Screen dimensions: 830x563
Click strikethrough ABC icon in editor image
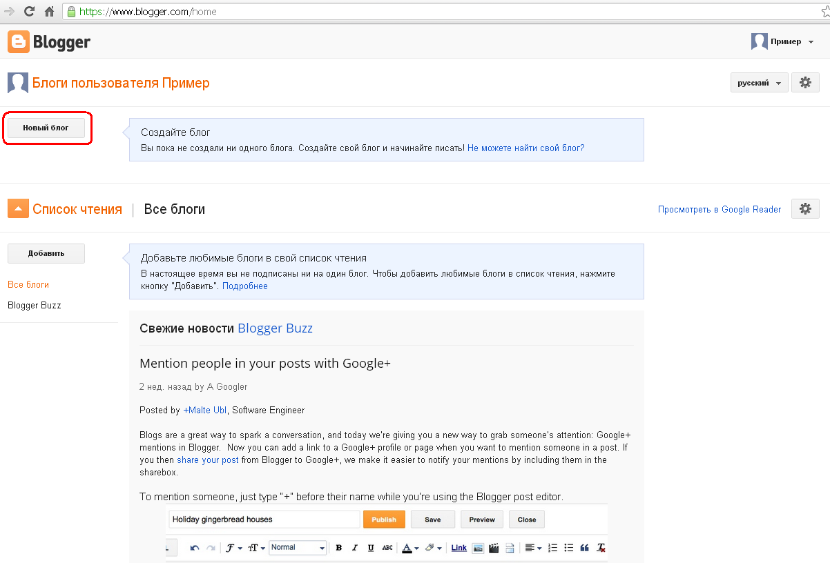[x=387, y=548]
